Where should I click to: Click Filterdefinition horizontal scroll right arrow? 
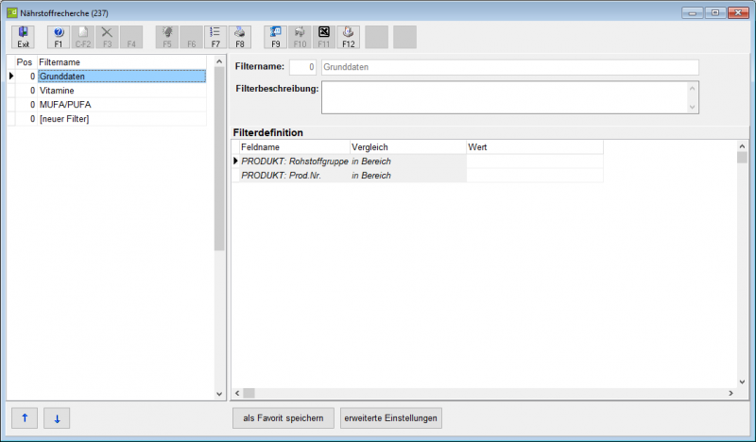(730, 393)
